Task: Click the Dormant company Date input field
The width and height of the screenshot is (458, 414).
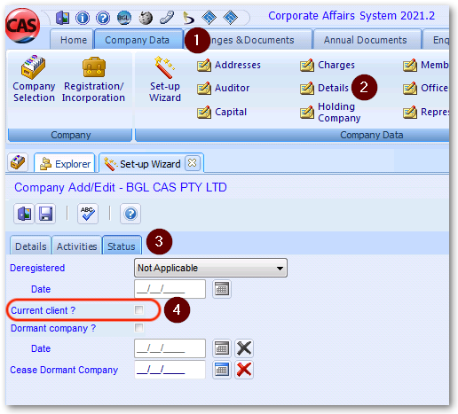Action: pyautogui.click(x=170, y=348)
